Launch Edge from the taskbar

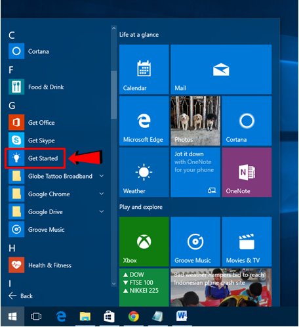(x=61, y=316)
